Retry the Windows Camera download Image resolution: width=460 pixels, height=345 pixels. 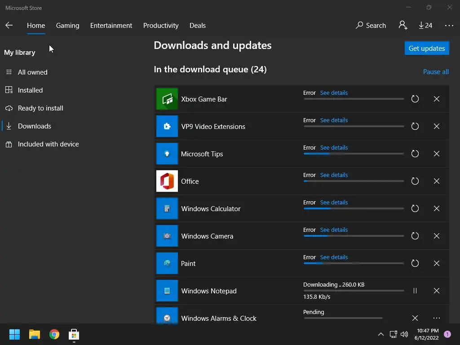click(x=415, y=236)
